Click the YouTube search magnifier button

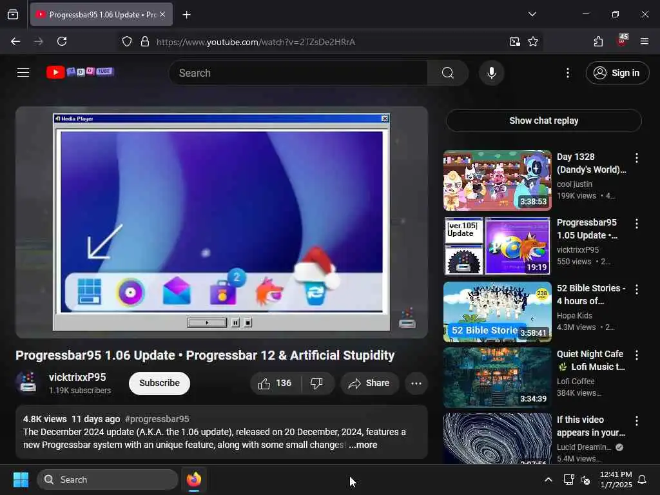[x=448, y=73]
